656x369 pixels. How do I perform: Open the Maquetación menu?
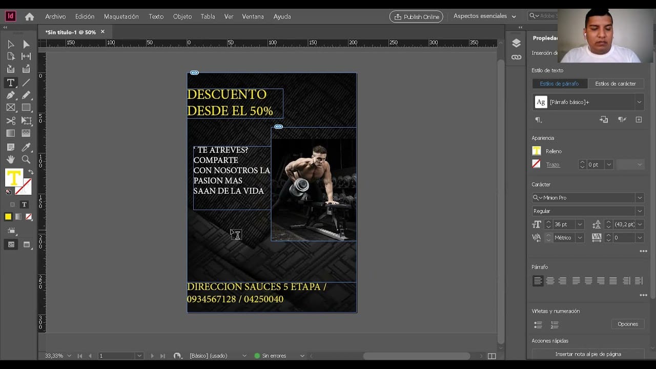coord(121,16)
